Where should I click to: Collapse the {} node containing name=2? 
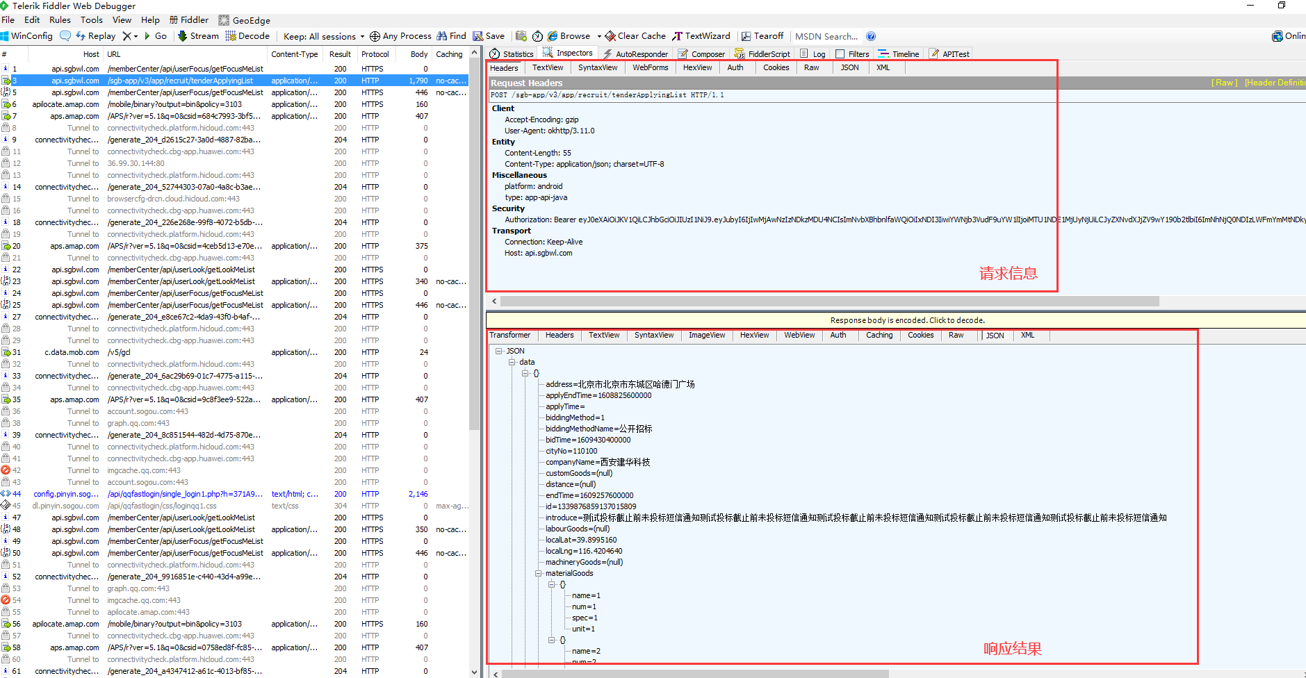click(551, 640)
